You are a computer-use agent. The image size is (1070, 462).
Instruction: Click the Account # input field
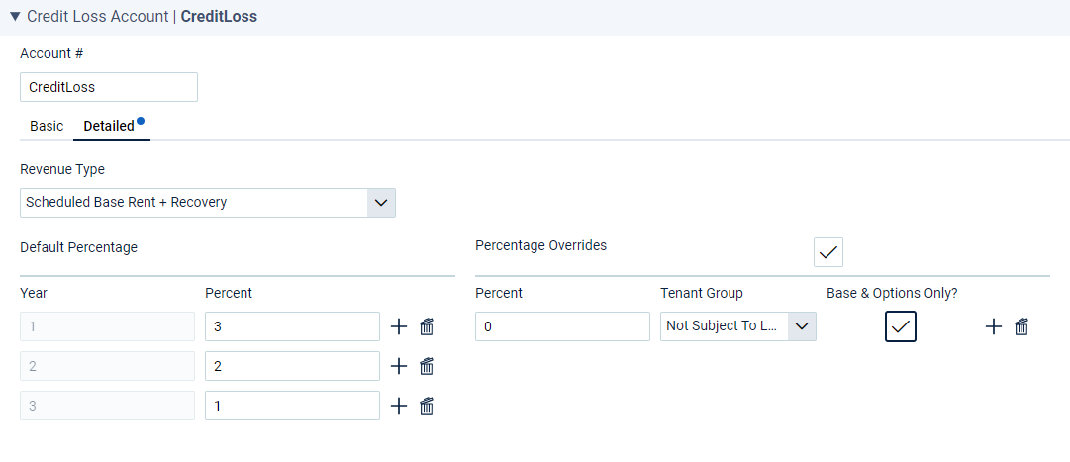(109, 87)
